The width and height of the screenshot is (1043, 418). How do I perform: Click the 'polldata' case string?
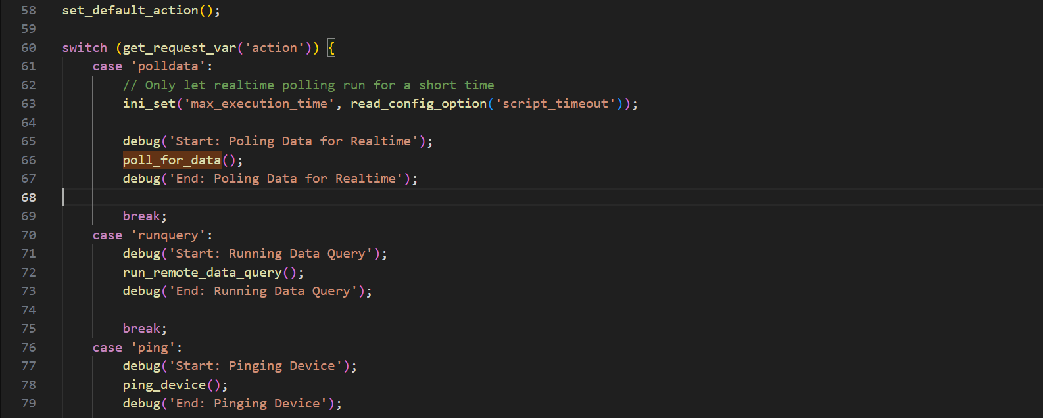point(168,66)
